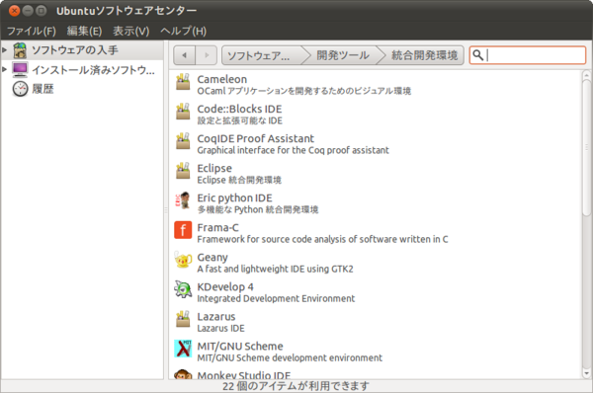
Task: Click 'Lazarus IDE' description text
Action: click(x=220, y=329)
